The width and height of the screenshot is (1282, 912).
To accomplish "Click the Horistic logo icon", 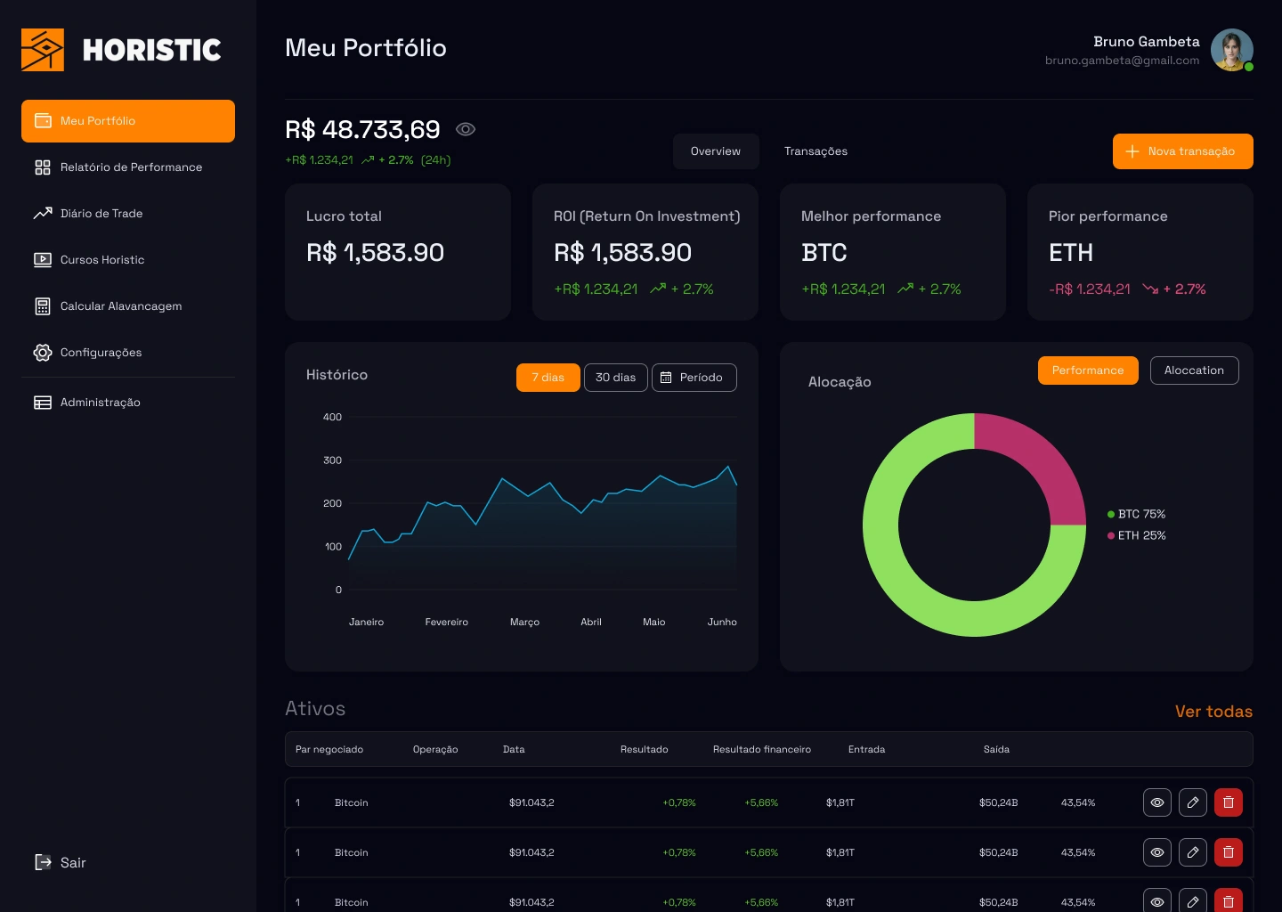I will [x=43, y=50].
